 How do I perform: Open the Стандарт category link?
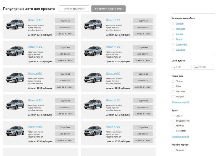180,29
